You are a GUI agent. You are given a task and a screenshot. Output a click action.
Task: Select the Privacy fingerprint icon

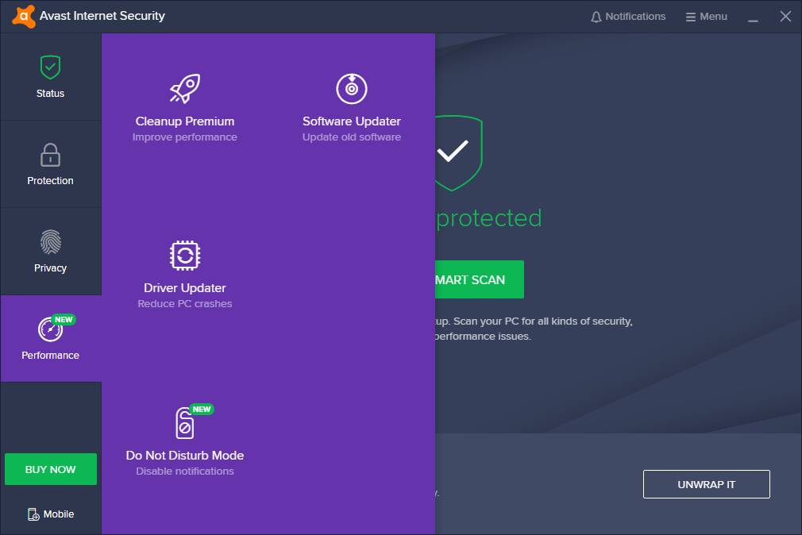point(50,242)
